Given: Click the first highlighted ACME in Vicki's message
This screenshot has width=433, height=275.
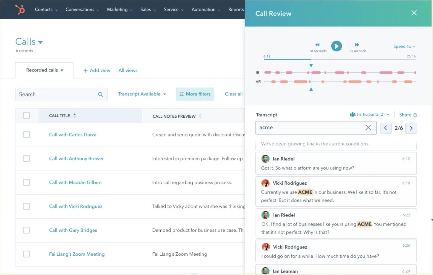Looking at the screenshot, I should click(305, 192).
